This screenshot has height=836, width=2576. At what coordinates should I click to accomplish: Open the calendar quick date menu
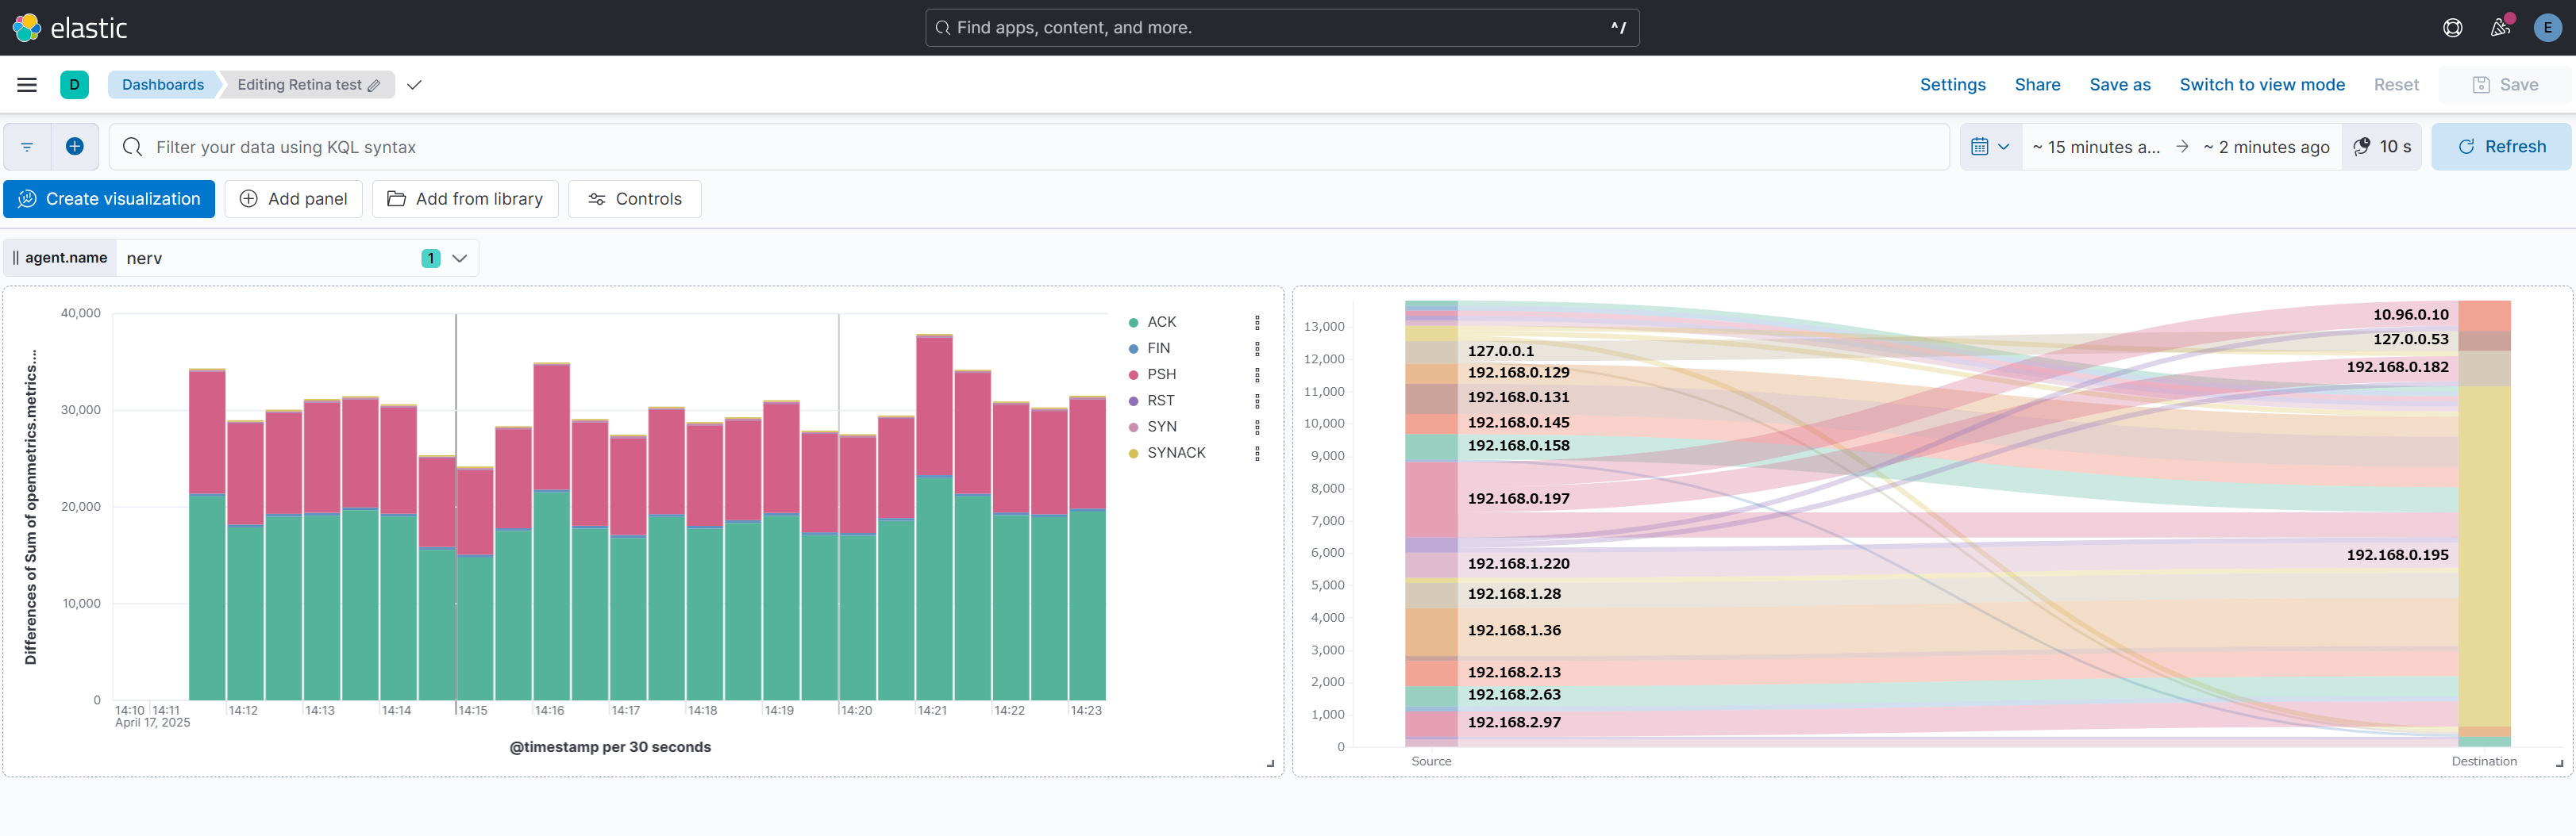pos(1991,147)
